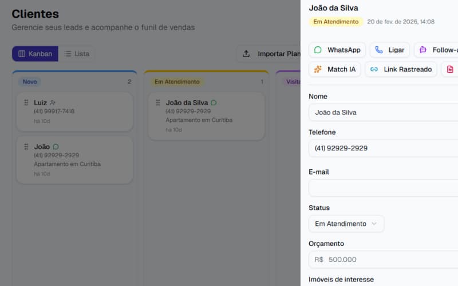Viewport: 458px width, 286px height.
Task: Click the Clientes page heading
Action: 35,14
